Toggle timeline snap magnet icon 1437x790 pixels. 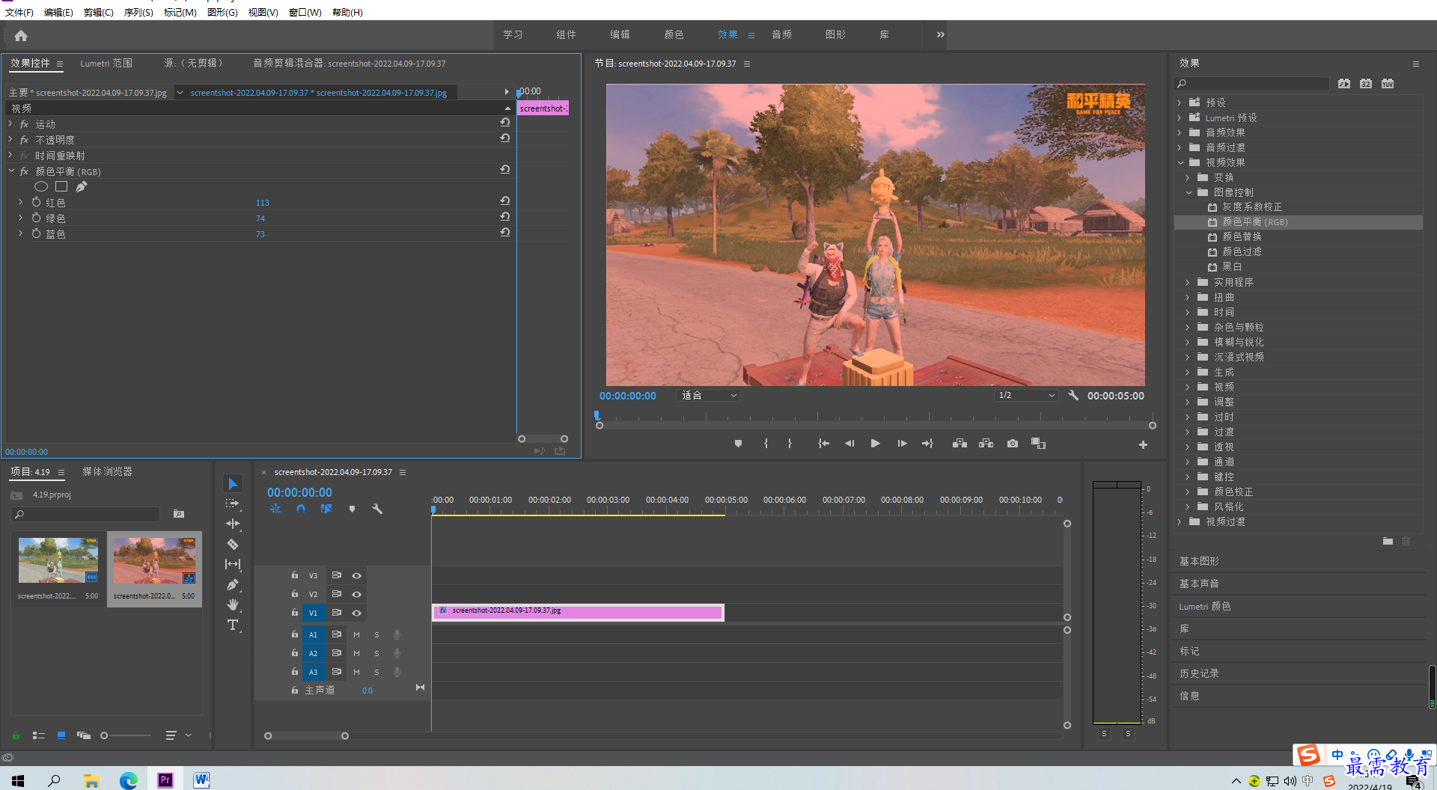click(301, 509)
